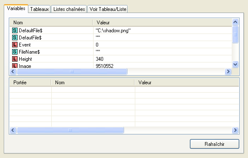The width and height of the screenshot is (248, 158).
Task: Select the red L icon for Event
Action: click(15, 44)
